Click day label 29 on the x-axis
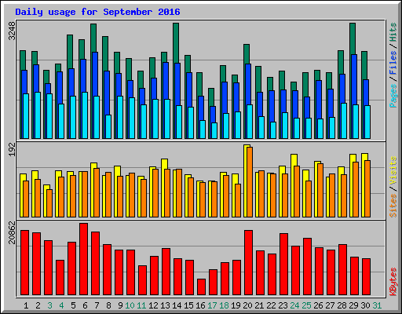The height and width of the screenshot is (314, 402). [353, 305]
